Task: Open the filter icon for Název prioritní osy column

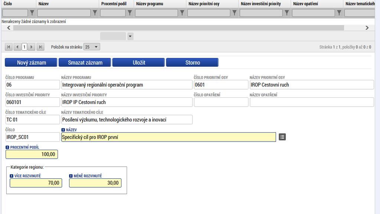Action: pos(234,13)
